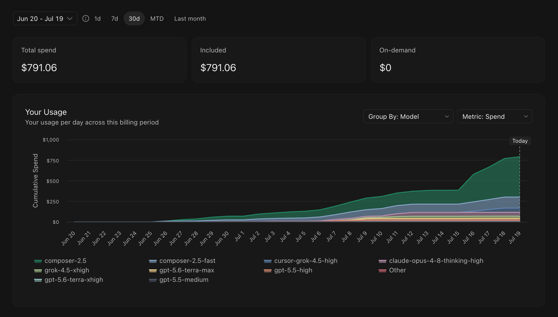Toggle cursor-grok-4.5-high legend swatch

pyautogui.click(x=267, y=261)
